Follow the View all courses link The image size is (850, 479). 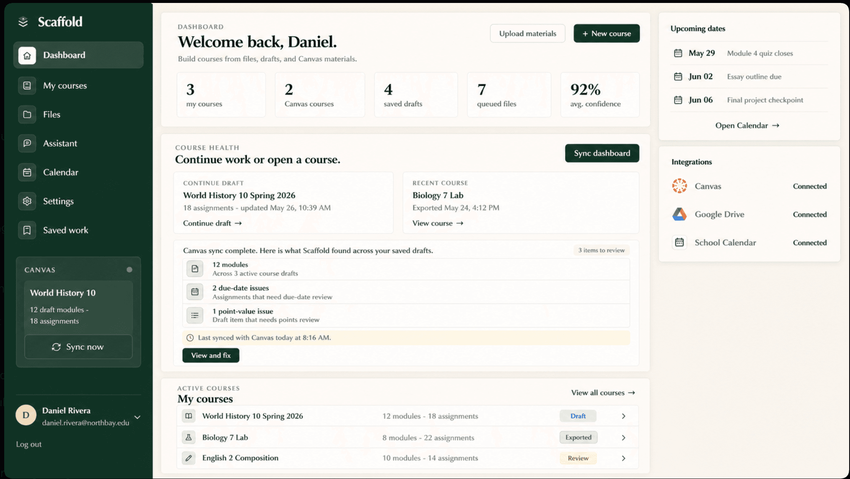pyautogui.click(x=603, y=393)
